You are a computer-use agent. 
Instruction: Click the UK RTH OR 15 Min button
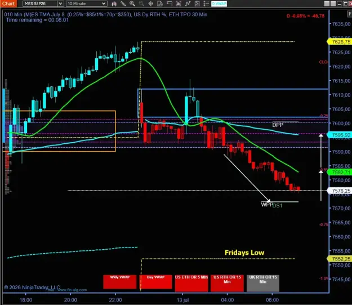(x=263, y=283)
